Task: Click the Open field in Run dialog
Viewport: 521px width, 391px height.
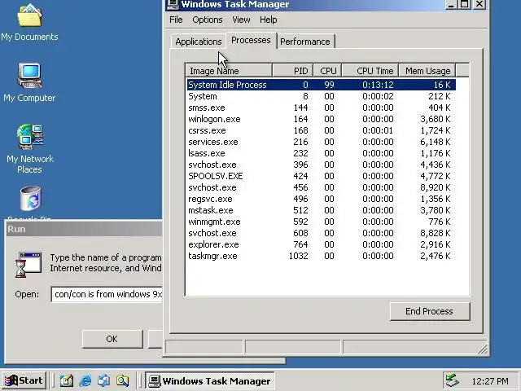Action: pyautogui.click(x=107, y=294)
